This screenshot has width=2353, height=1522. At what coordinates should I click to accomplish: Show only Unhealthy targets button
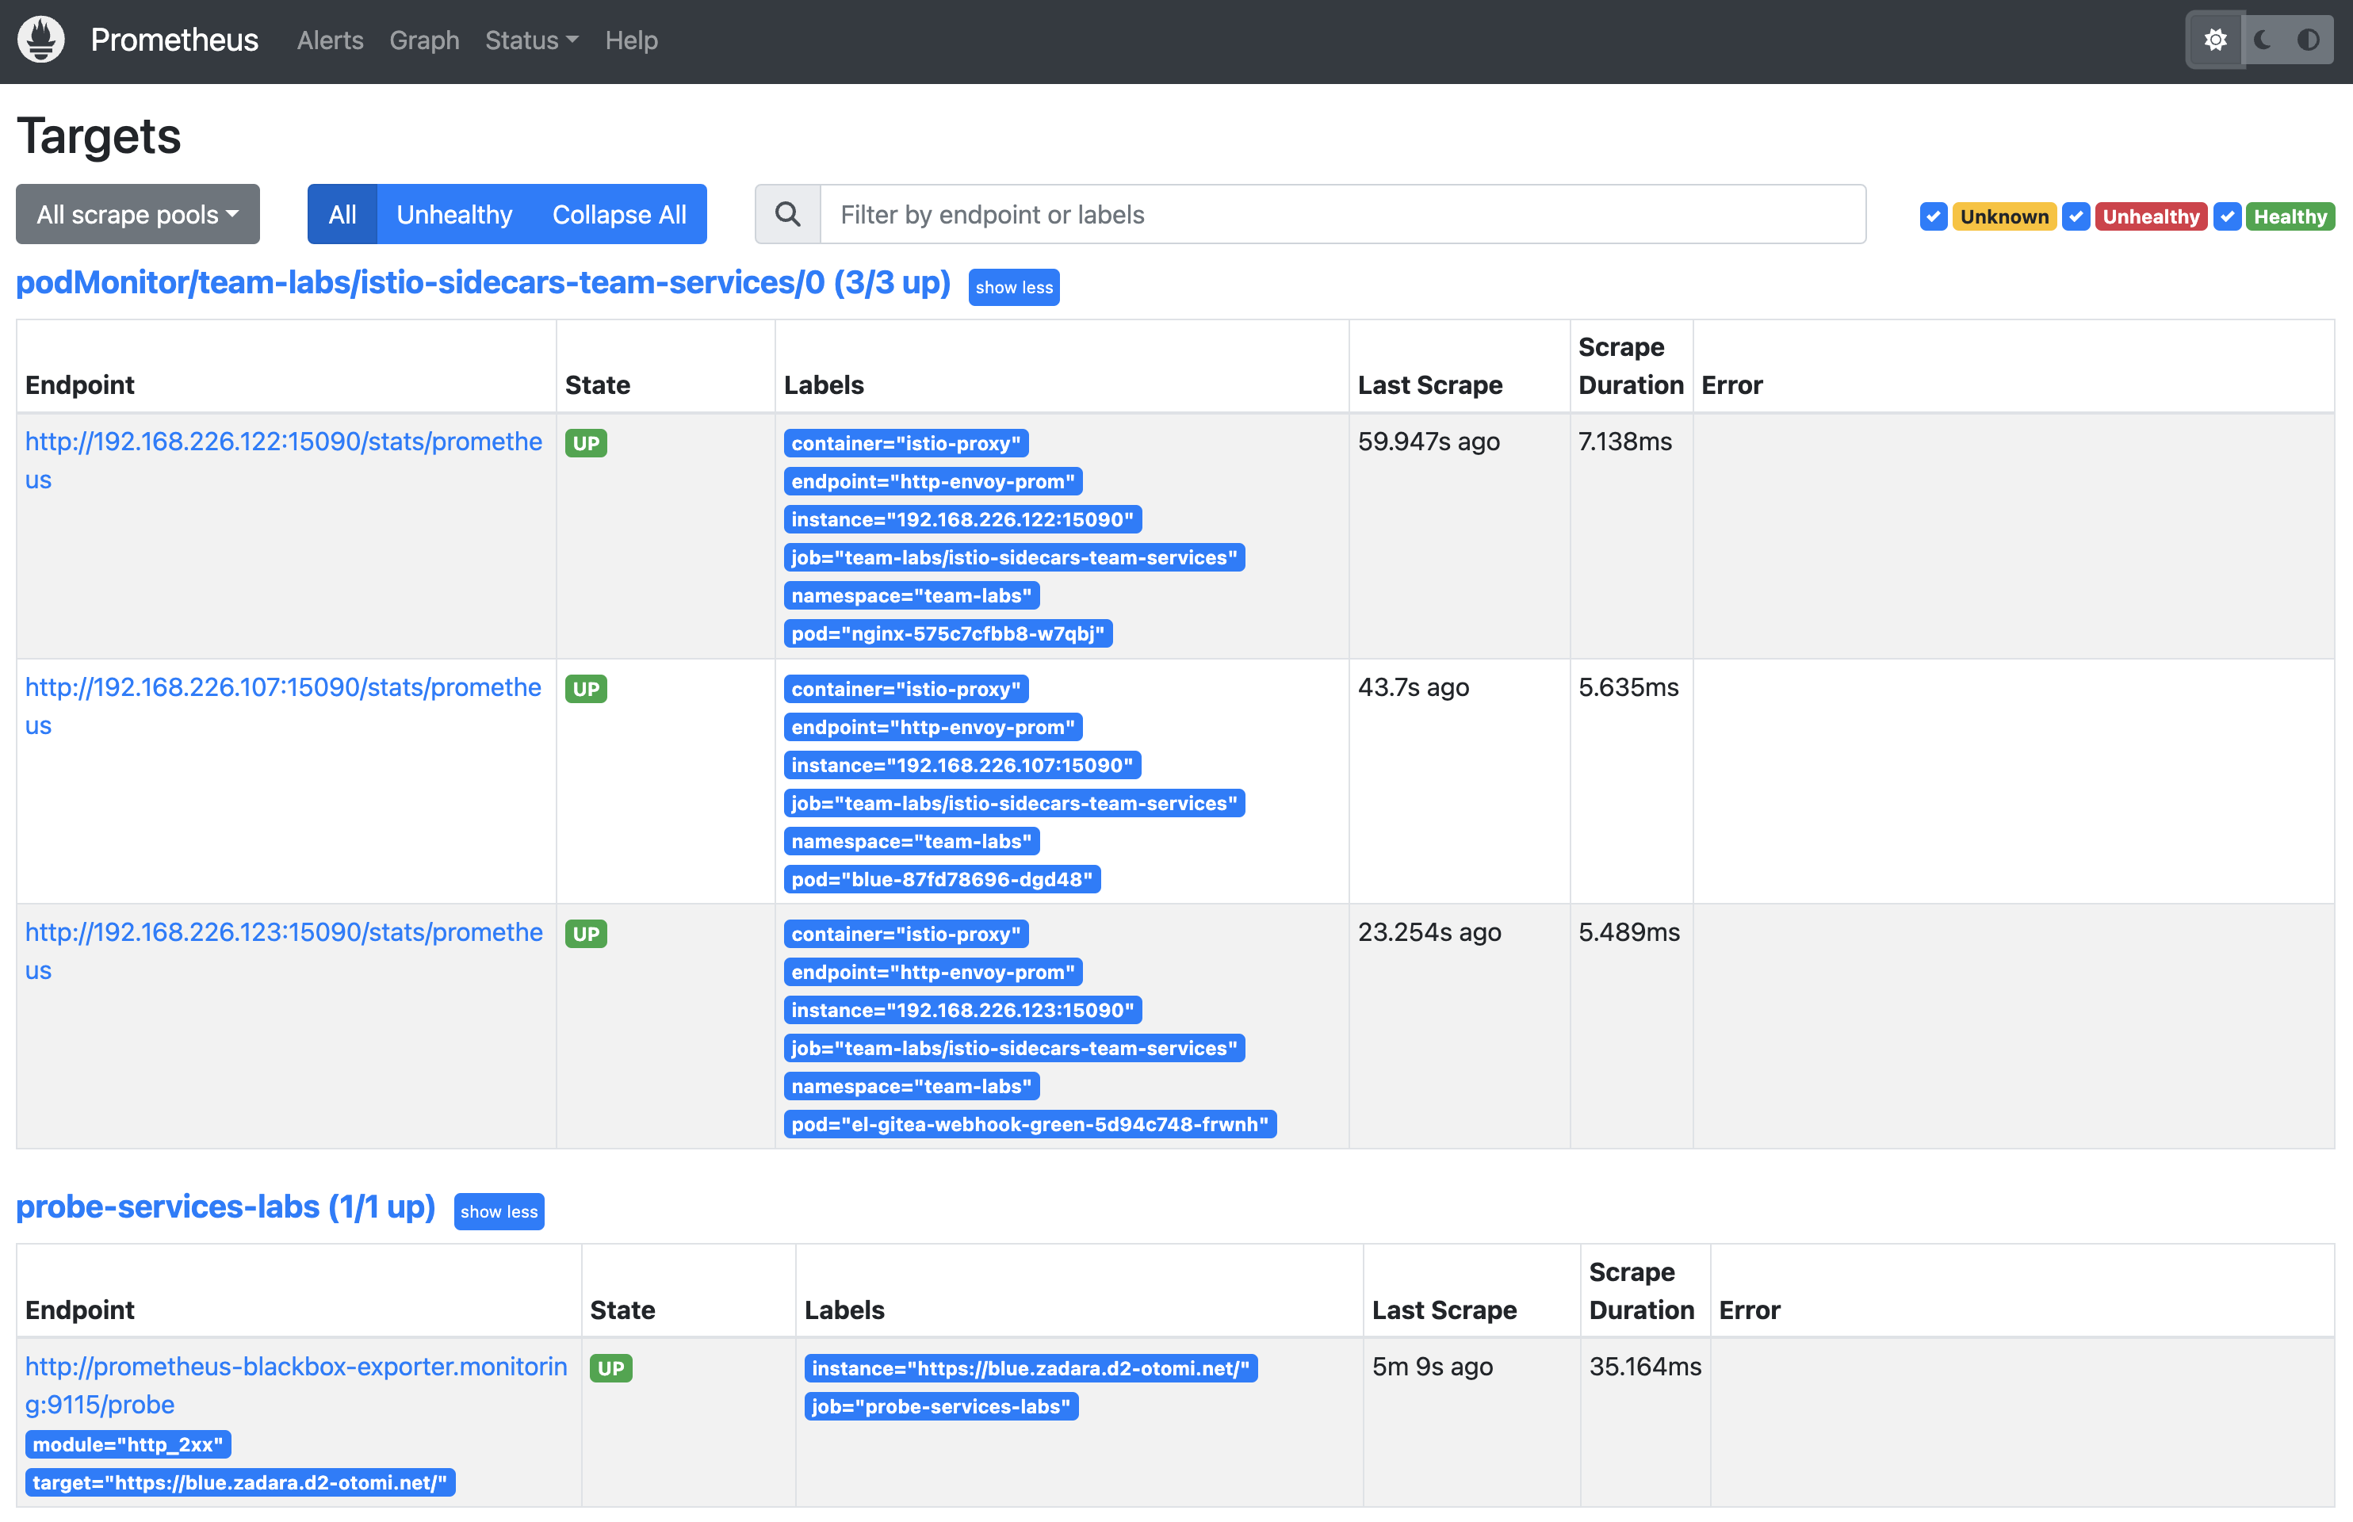(453, 213)
